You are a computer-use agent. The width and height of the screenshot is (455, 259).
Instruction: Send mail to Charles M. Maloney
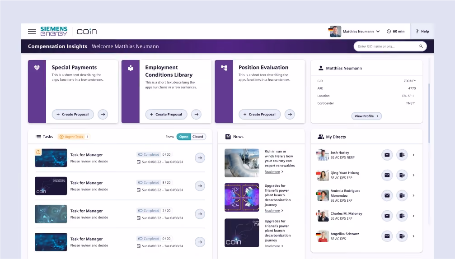387,216
